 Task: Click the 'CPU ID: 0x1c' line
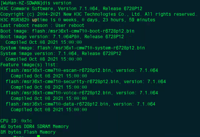click(x=16, y=121)
